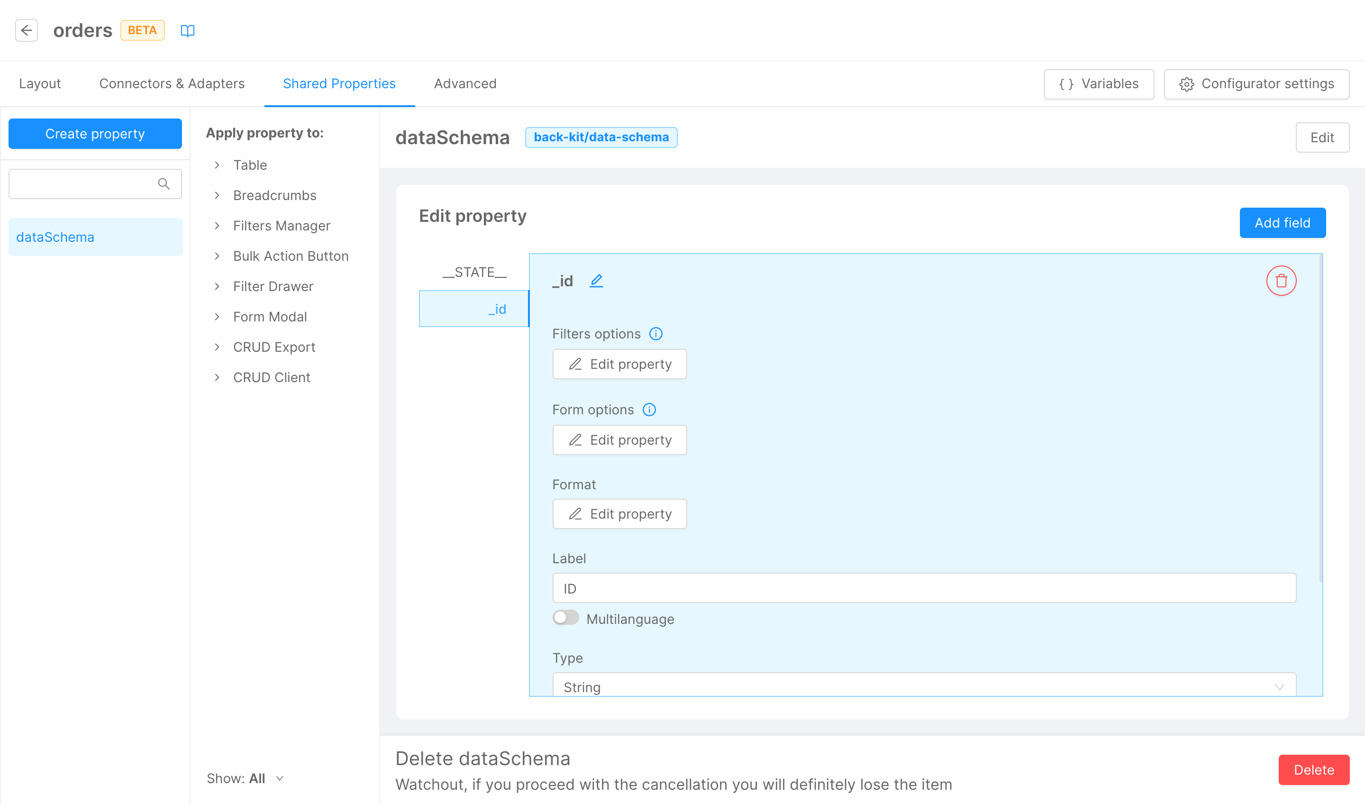Click the pencil icon next to _id
Image resolution: width=1365 pixels, height=804 pixels.
pyautogui.click(x=596, y=281)
